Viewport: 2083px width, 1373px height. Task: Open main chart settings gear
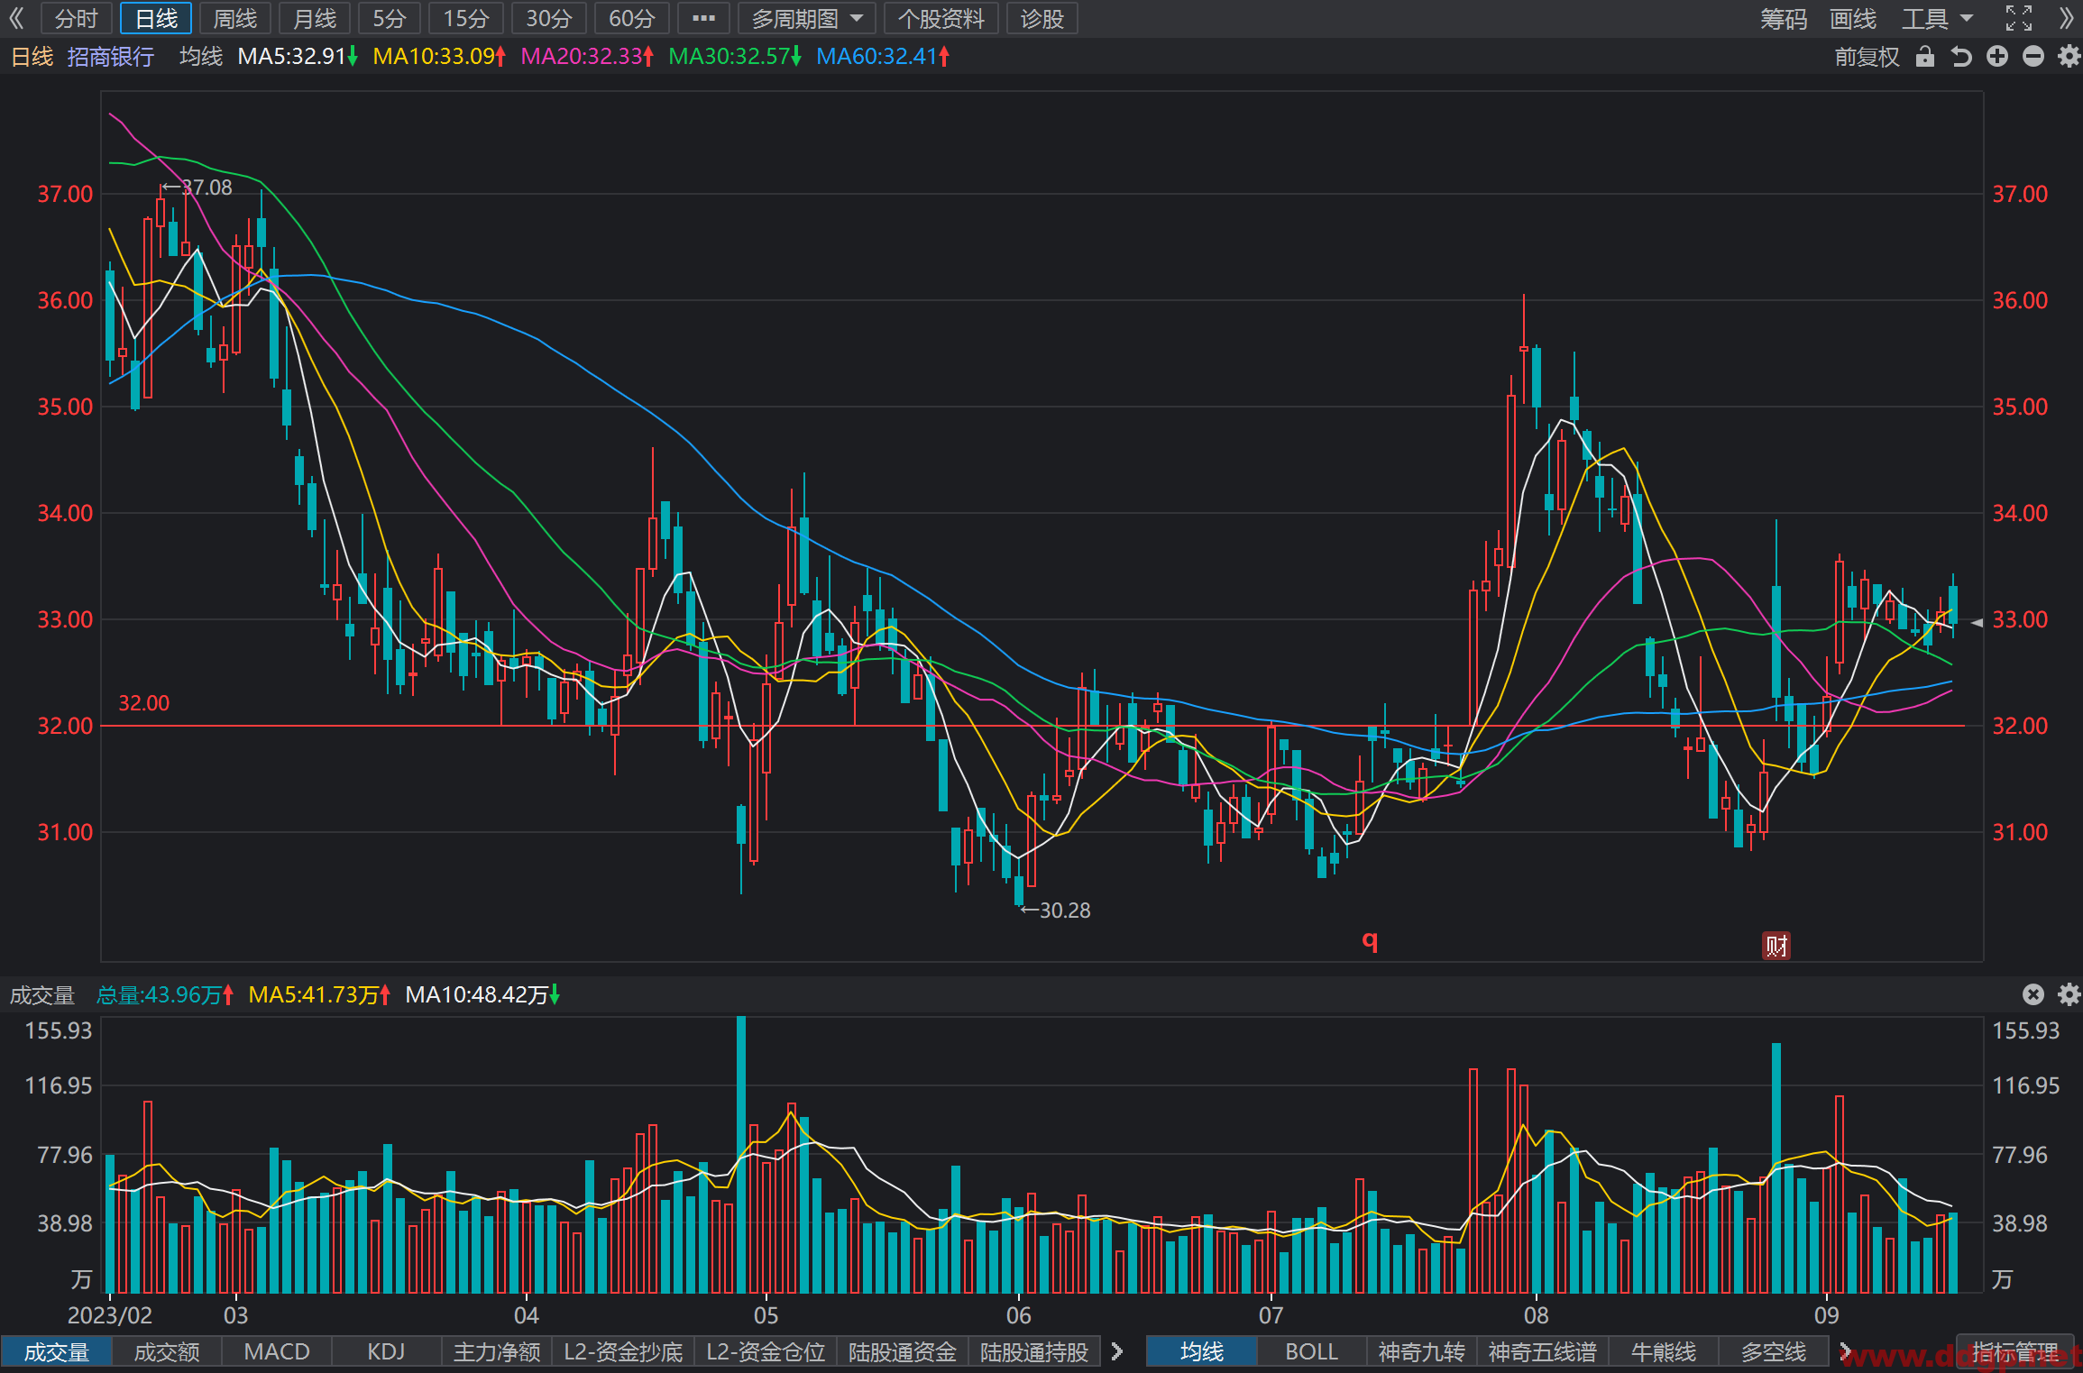[2069, 57]
